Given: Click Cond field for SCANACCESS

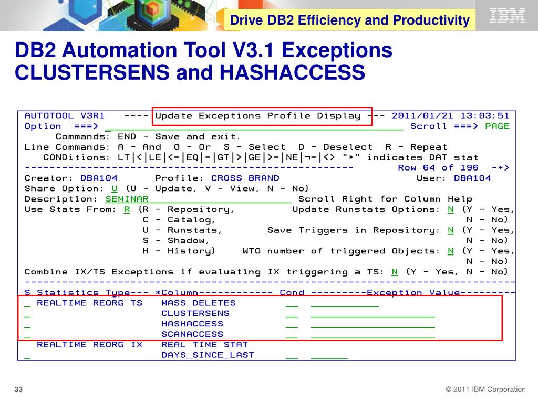Looking at the screenshot, I should click(x=292, y=334).
